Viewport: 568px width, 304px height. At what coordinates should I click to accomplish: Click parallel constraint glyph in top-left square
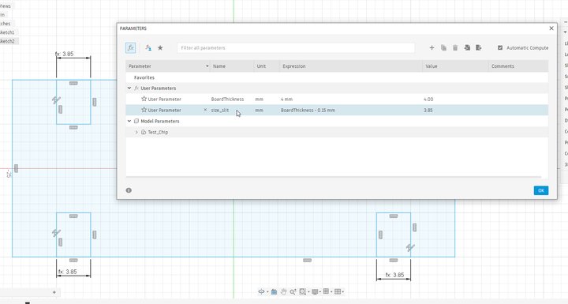56,99
